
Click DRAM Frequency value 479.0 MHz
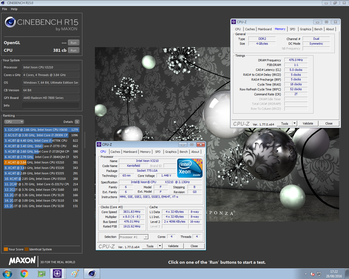(x=296, y=60)
